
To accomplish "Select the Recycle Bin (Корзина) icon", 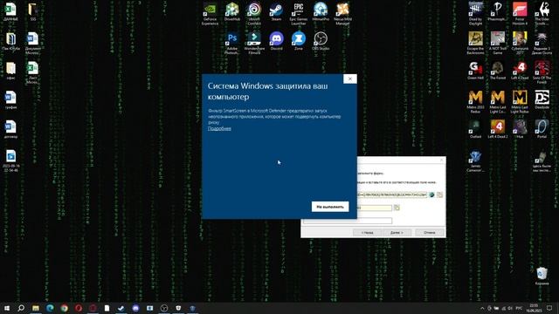I will pyautogui.click(x=542, y=276).
